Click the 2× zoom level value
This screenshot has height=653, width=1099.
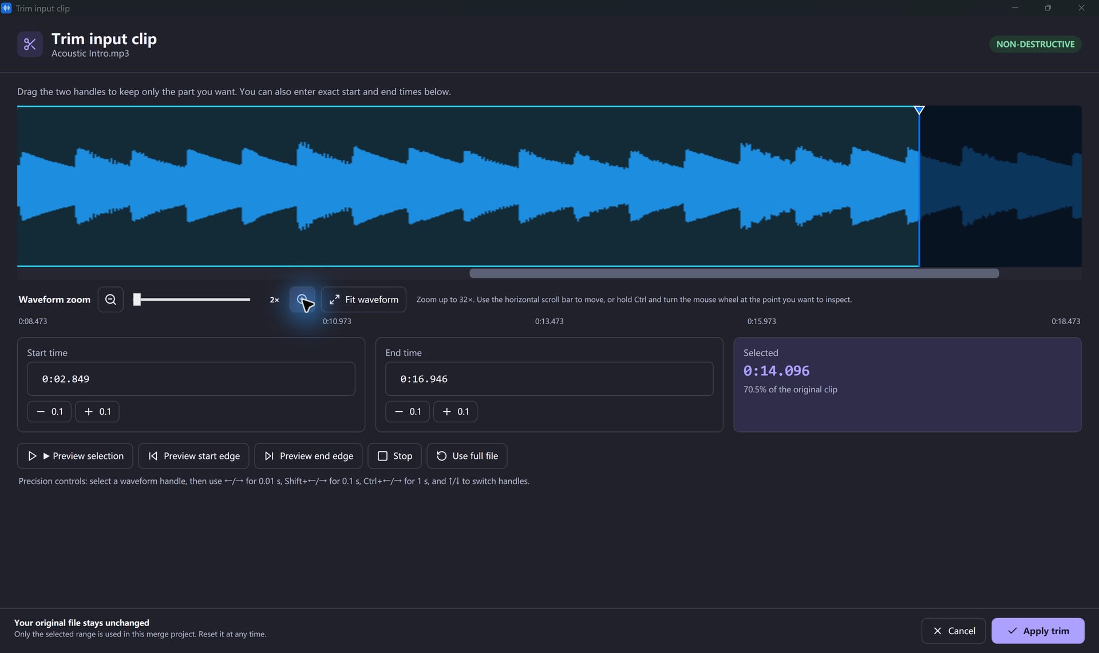tap(274, 300)
